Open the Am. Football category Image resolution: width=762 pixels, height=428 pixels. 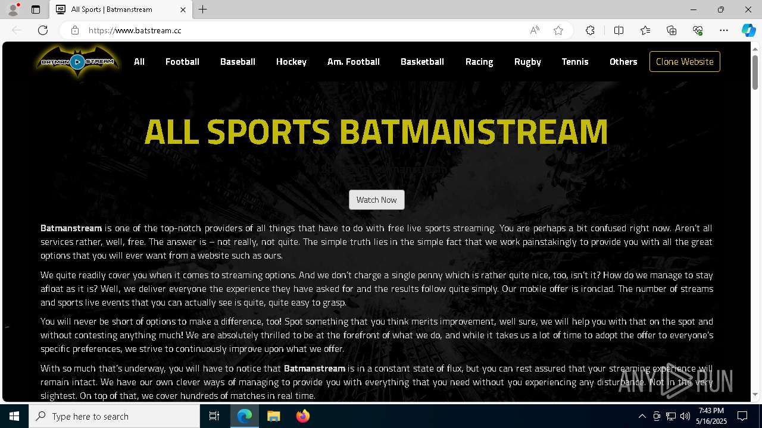(354, 62)
